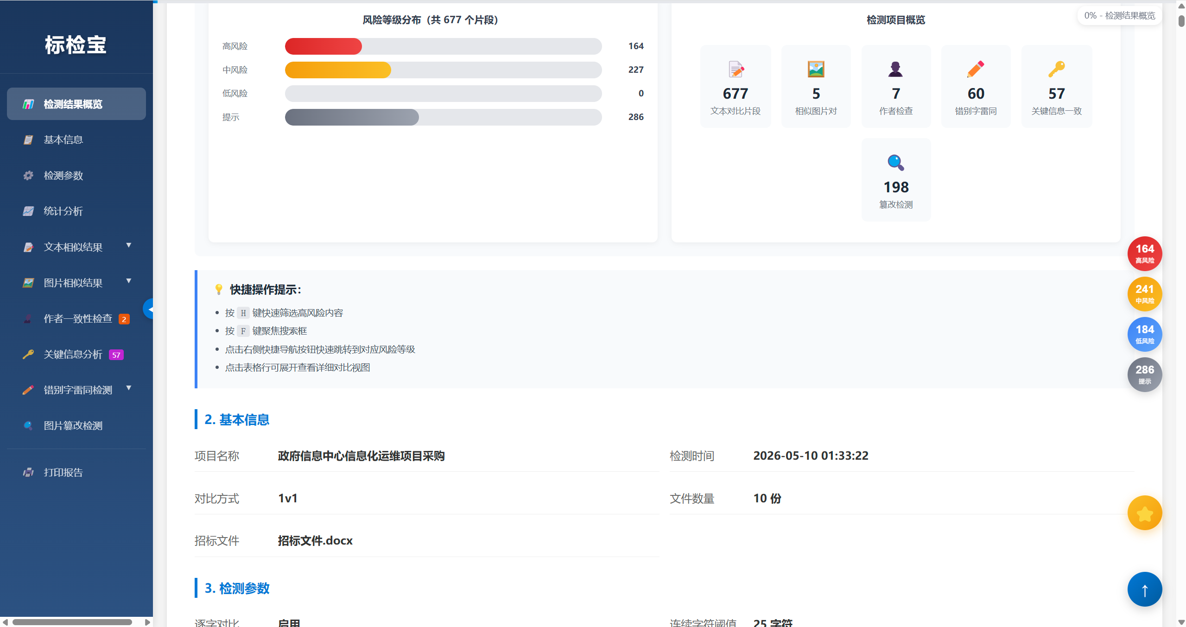Click the 低风险 empty progress bar
Screen dimensions: 1186x627
443,94
